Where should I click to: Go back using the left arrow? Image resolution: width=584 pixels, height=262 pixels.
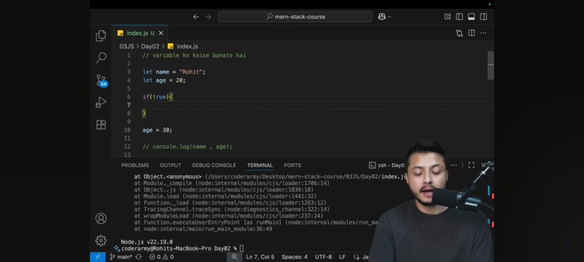[196, 17]
